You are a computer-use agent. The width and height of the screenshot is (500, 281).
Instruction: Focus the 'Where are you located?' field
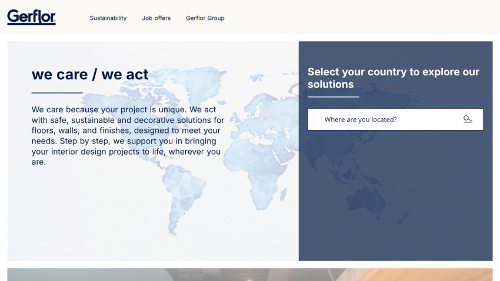tap(395, 119)
